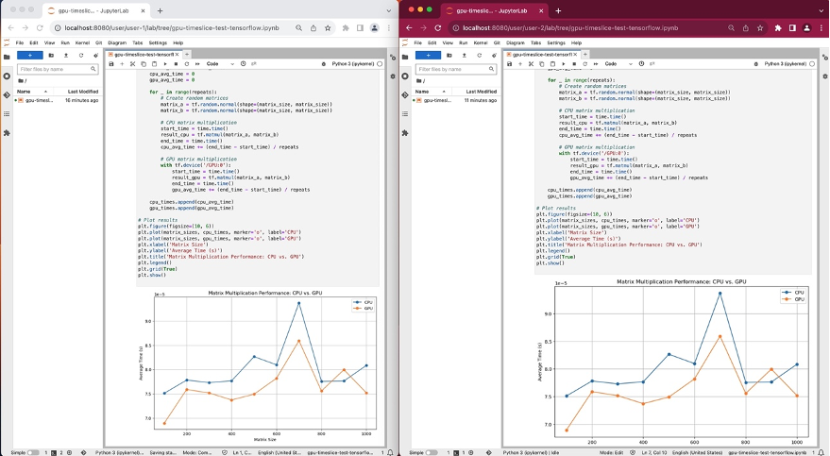Viewport: 830px width, 456px height.
Task: Toggle Simple mode switch in left status bar
Action: (33, 452)
